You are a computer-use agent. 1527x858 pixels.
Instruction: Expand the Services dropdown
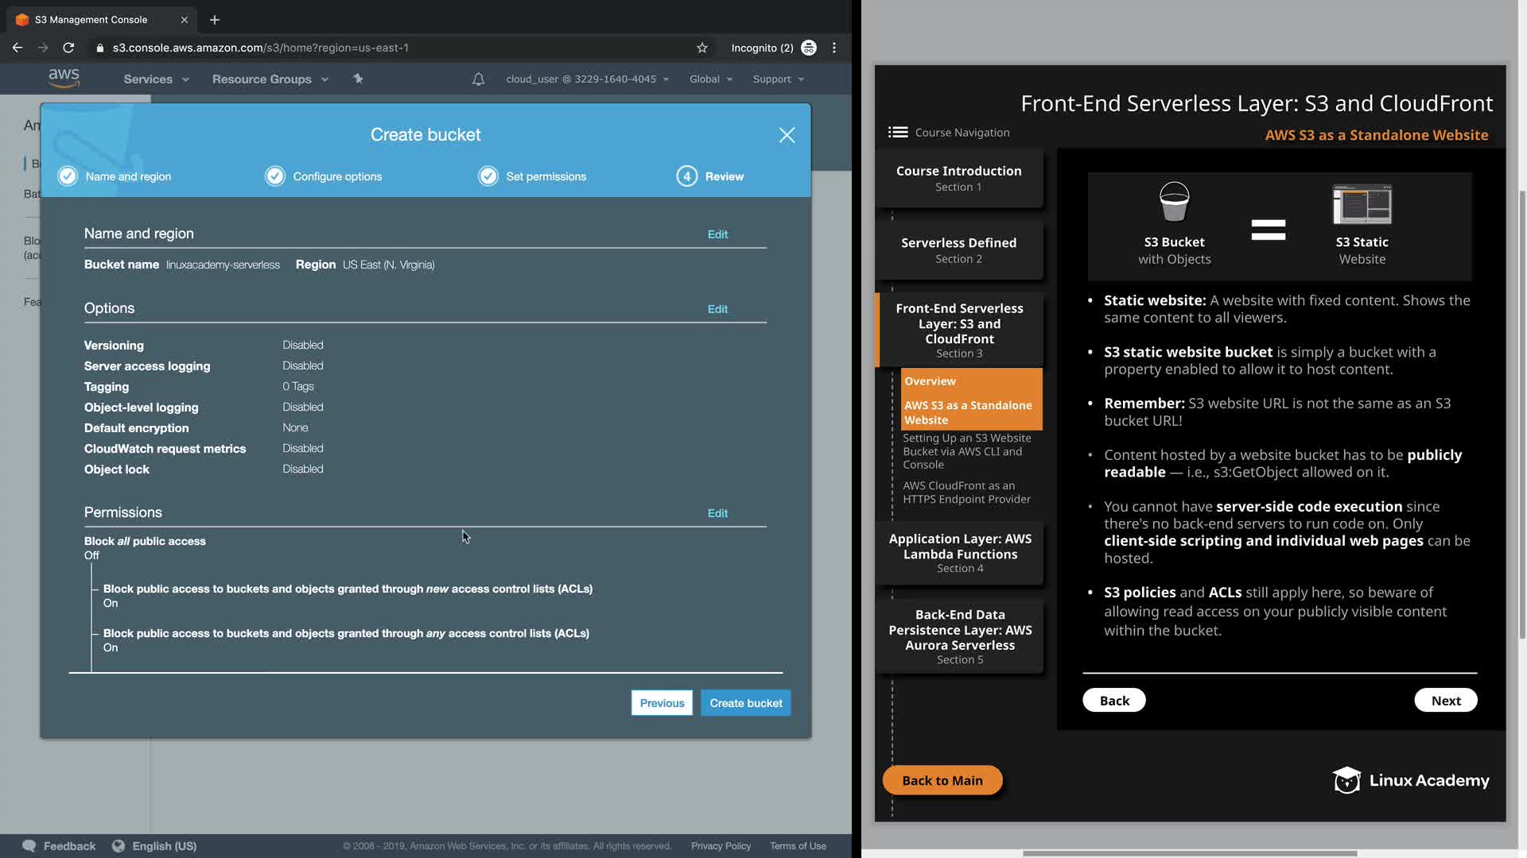[156, 79]
